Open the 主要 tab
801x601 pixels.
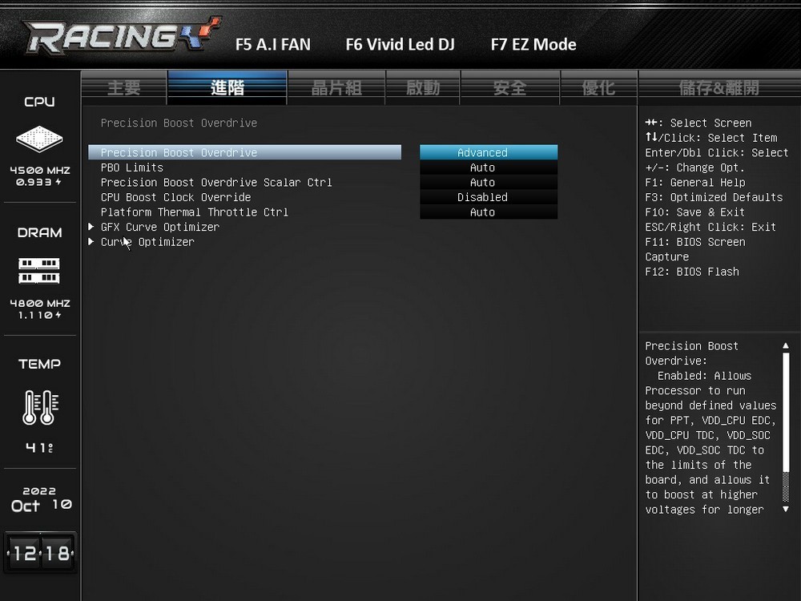coord(123,88)
